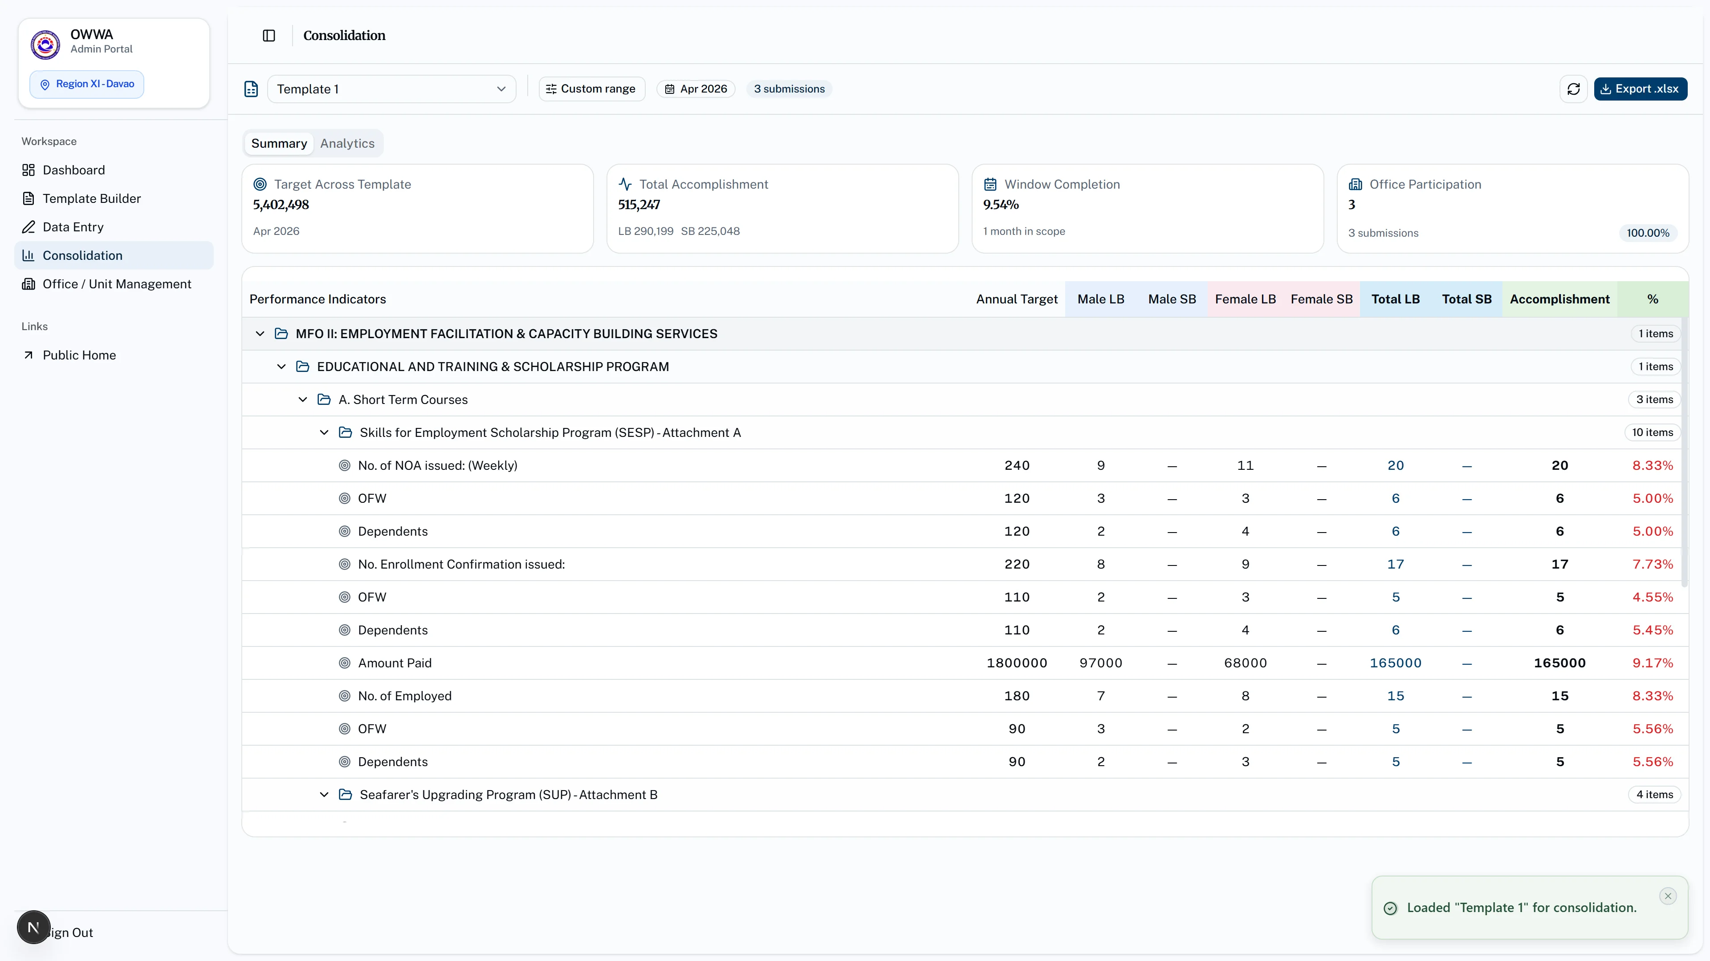Click the target icon of the Amount Paid row
This screenshot has height=961, width=1710.
pyautogui.click(x=345, y=663)
